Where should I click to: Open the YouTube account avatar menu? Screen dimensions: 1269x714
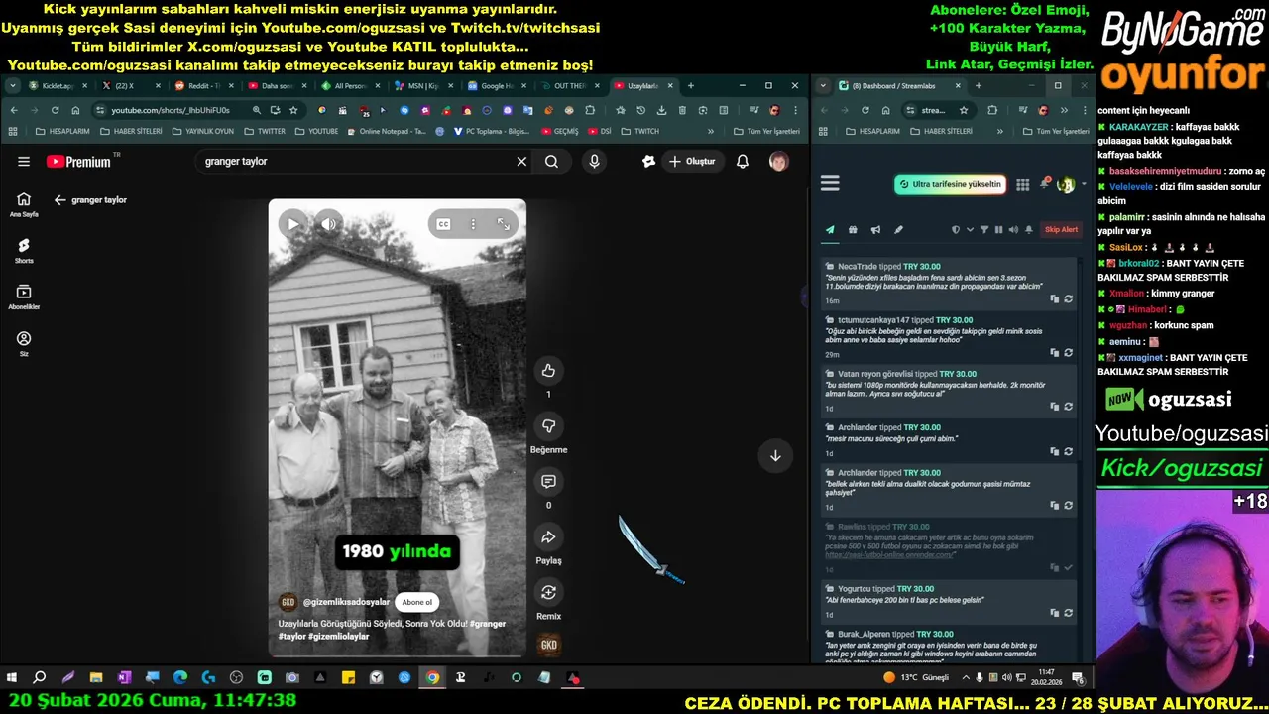tap(778, 161)
